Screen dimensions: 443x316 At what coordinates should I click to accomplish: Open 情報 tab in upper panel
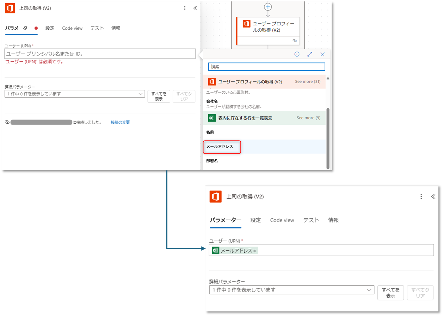(116, 28)
